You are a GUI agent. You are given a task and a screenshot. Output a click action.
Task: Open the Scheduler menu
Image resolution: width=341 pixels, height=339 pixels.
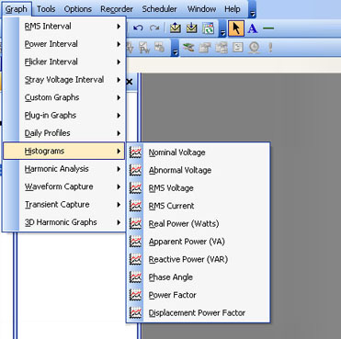[x=159, y=9]
